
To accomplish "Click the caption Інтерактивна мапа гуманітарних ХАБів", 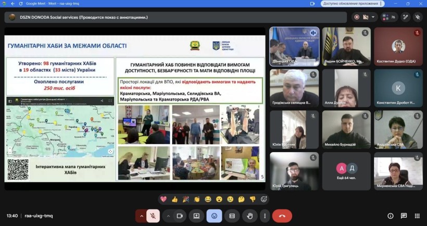I will pyautogui.click(x=70, y=169).
